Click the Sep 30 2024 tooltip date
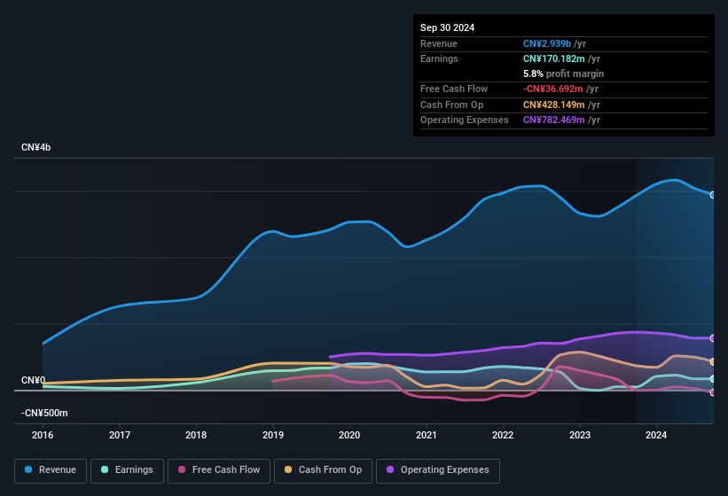The width and height of the screenshot is (728, 496). [448, 27]
